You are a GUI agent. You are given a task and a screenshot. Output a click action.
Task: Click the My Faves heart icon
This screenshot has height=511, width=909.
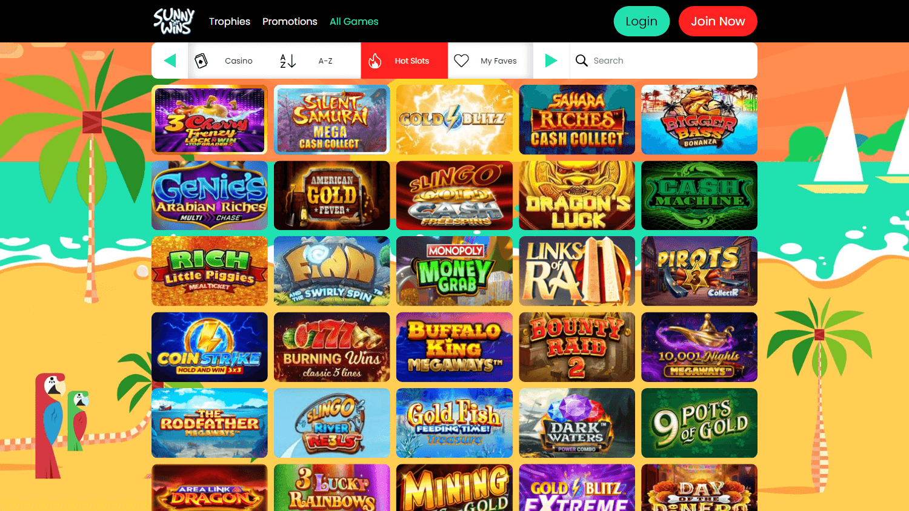462,61
